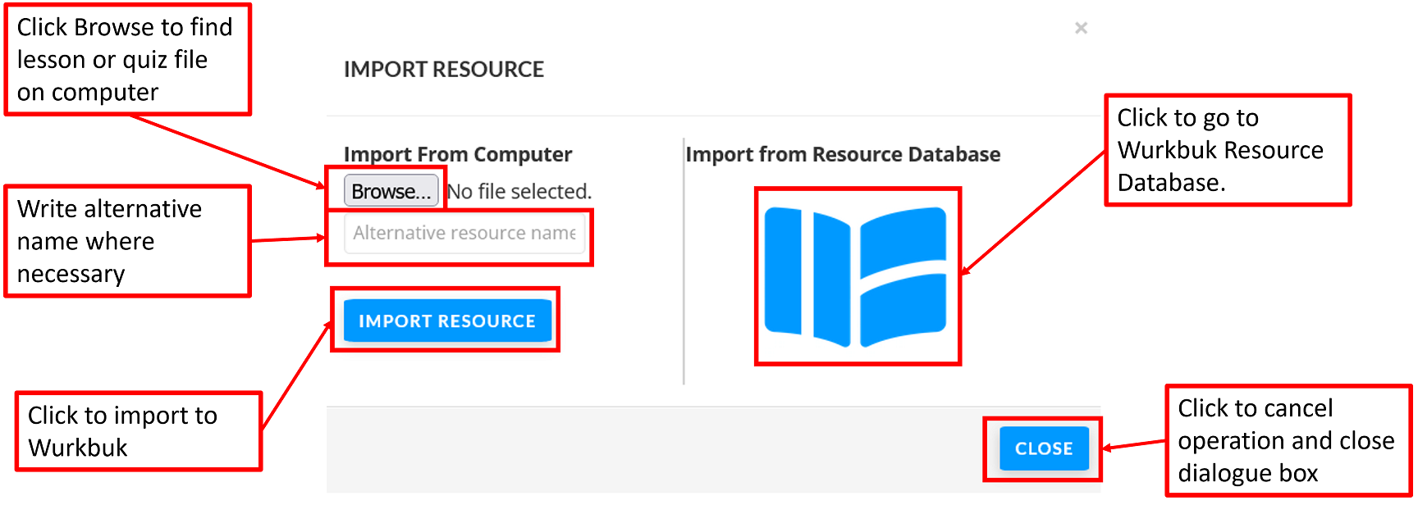Focus the Alternative resource name field
Screen dimensions: 1418x505
coord(464,234)
